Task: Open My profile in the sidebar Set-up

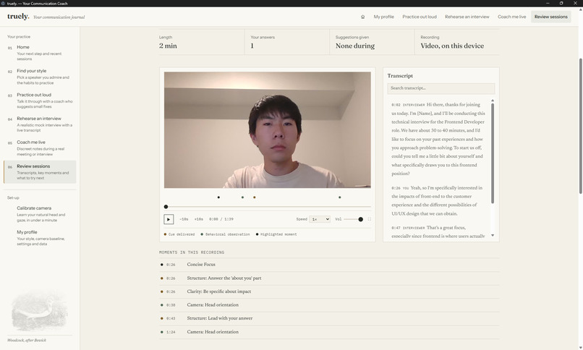Action: (x=40, y=238)
